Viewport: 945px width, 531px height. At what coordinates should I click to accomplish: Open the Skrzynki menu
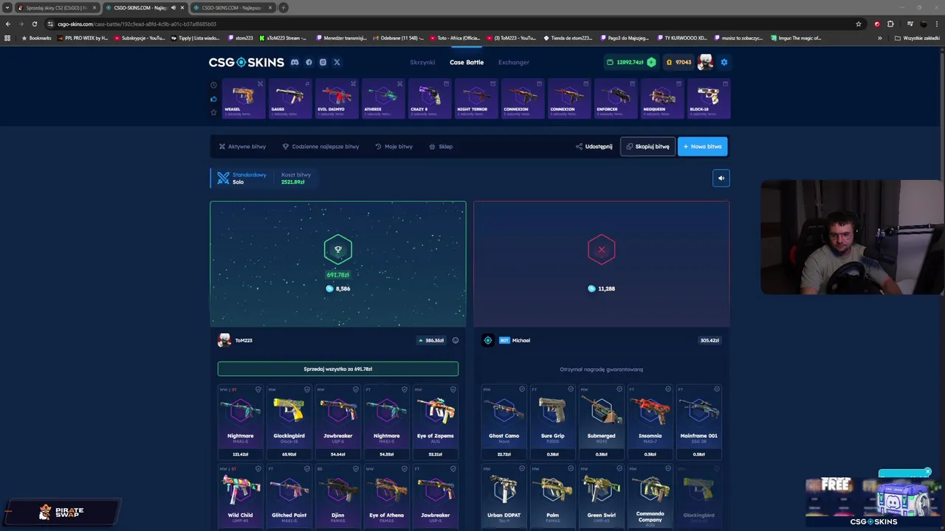tap(422, 62)
